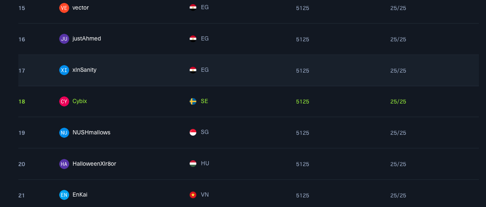Click rank number 18 in green
486x207 pixels.
[x=22, y=101]
